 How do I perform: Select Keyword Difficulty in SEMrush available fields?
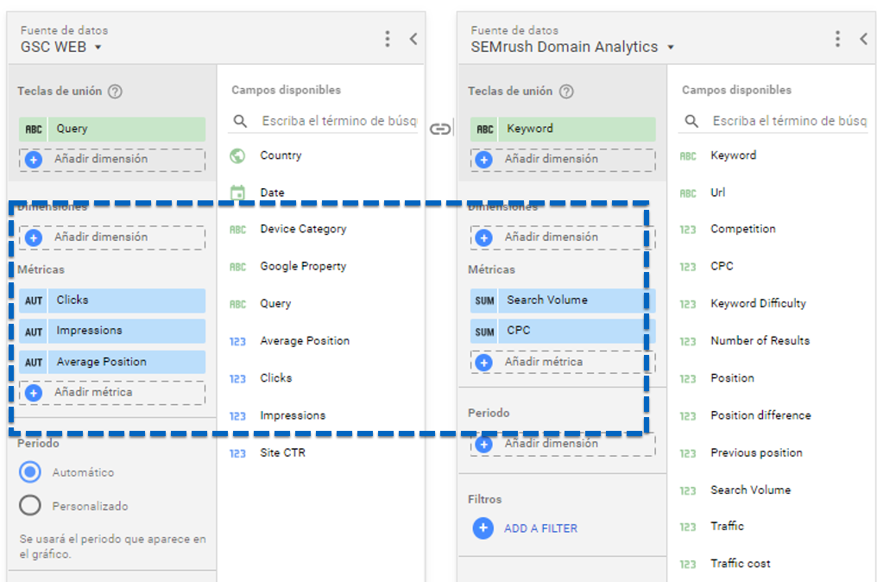point(758,304)
